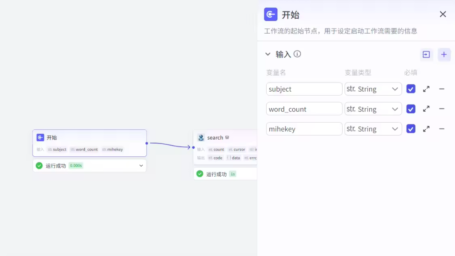Collapse the 输入 section chevron

click(x=268, y=54)
